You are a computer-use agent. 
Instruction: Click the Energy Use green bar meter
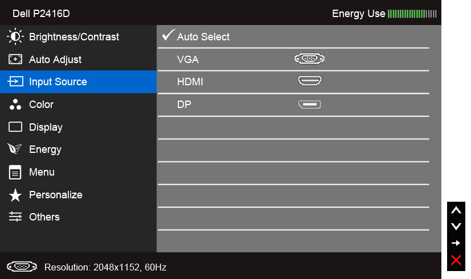(x=412, y=14)
